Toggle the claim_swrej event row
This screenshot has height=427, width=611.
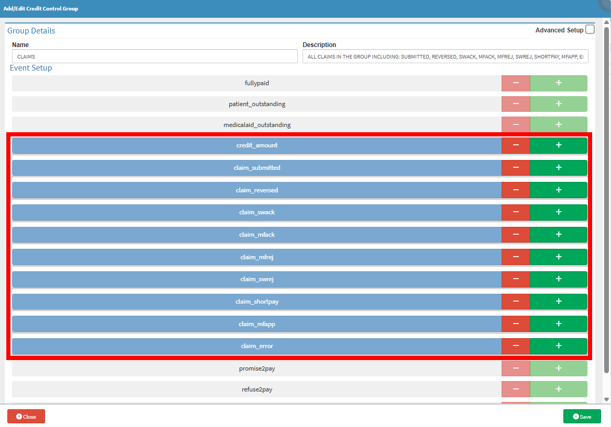coord(257,279)
